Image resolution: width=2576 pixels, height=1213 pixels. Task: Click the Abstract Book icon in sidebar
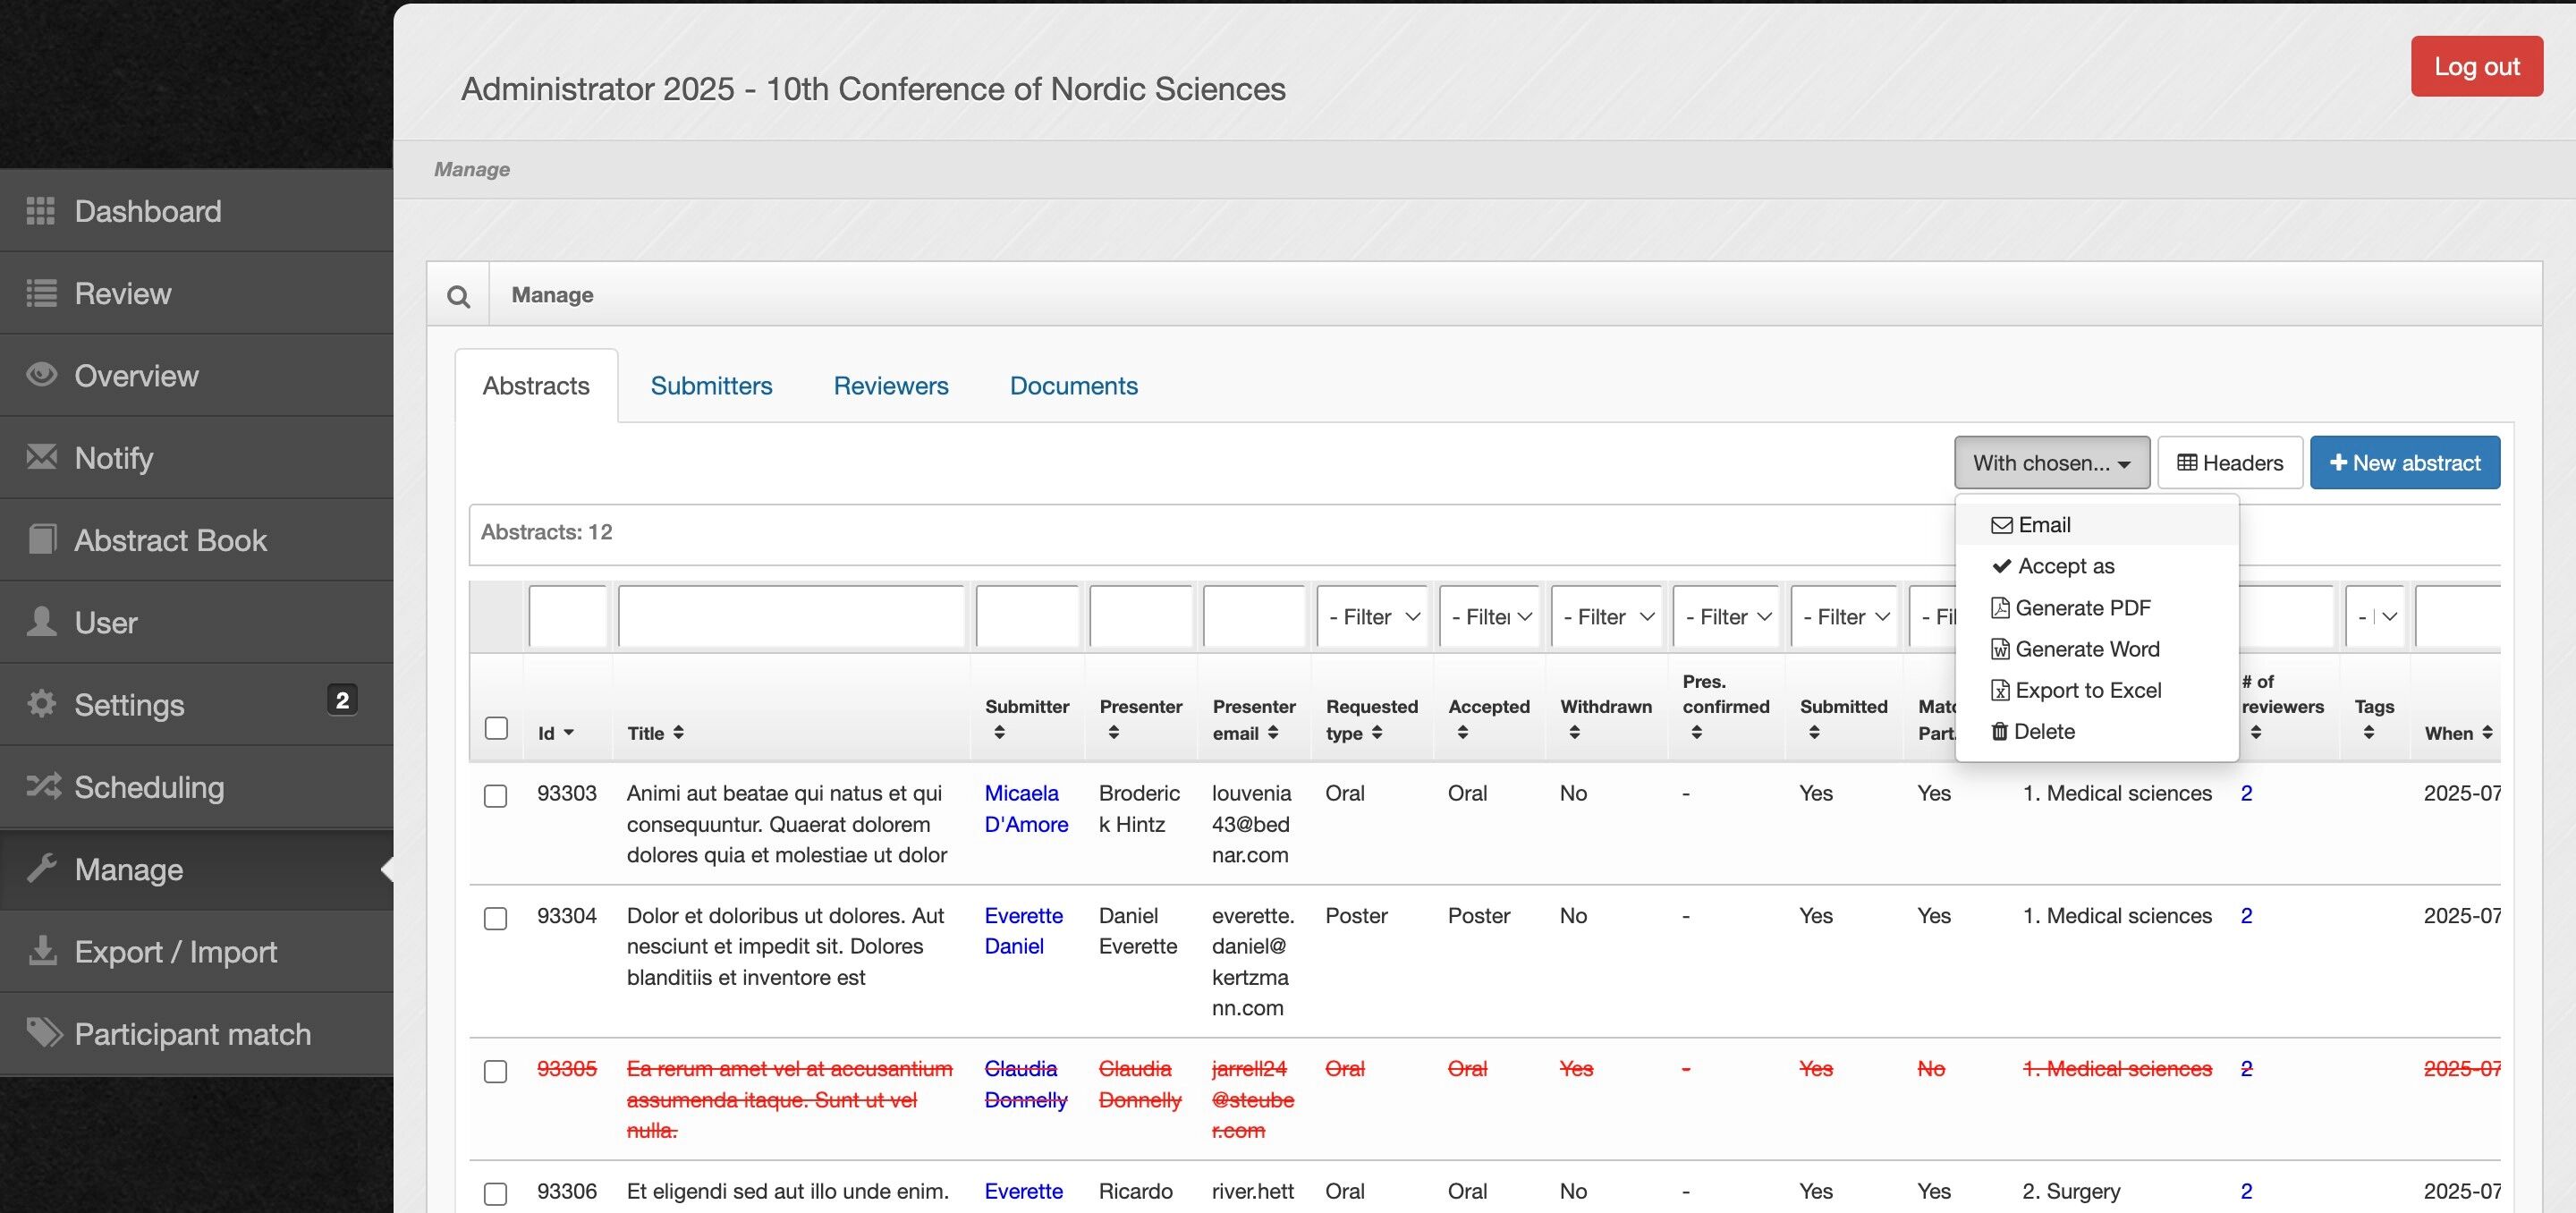point(42,540)
